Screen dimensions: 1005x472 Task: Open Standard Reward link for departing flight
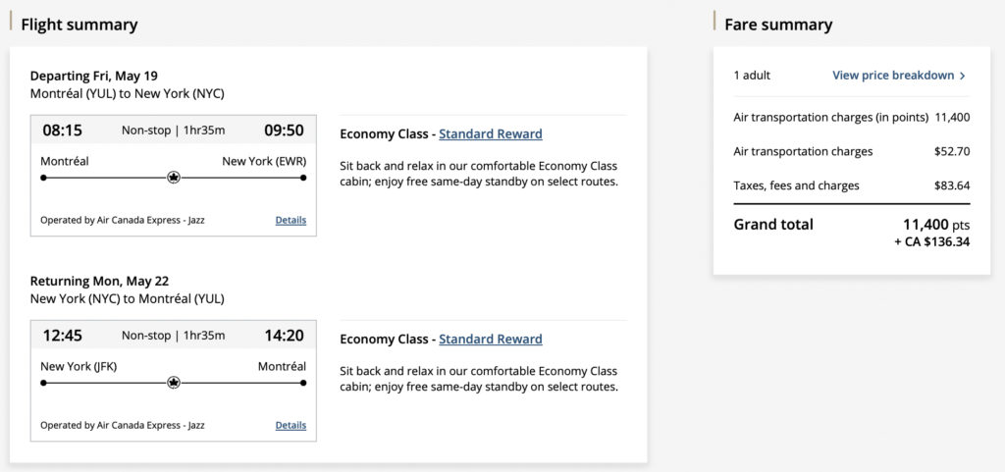[490, 133]
